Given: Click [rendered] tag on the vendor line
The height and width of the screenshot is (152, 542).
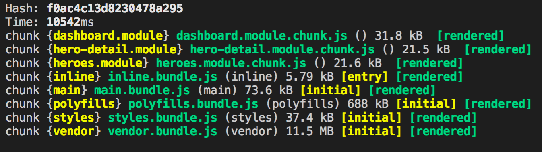Looking at the screenshot, I should tap(443, 131).
